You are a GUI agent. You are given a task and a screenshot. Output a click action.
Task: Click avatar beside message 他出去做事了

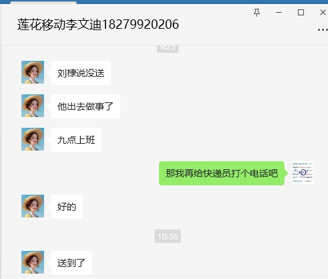pos(33,106)
